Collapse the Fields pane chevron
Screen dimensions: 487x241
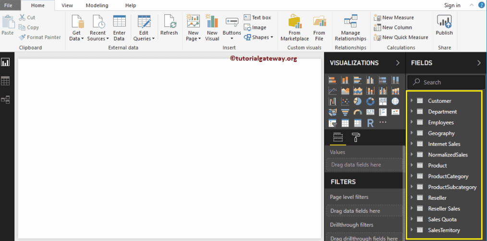(479, 63)
